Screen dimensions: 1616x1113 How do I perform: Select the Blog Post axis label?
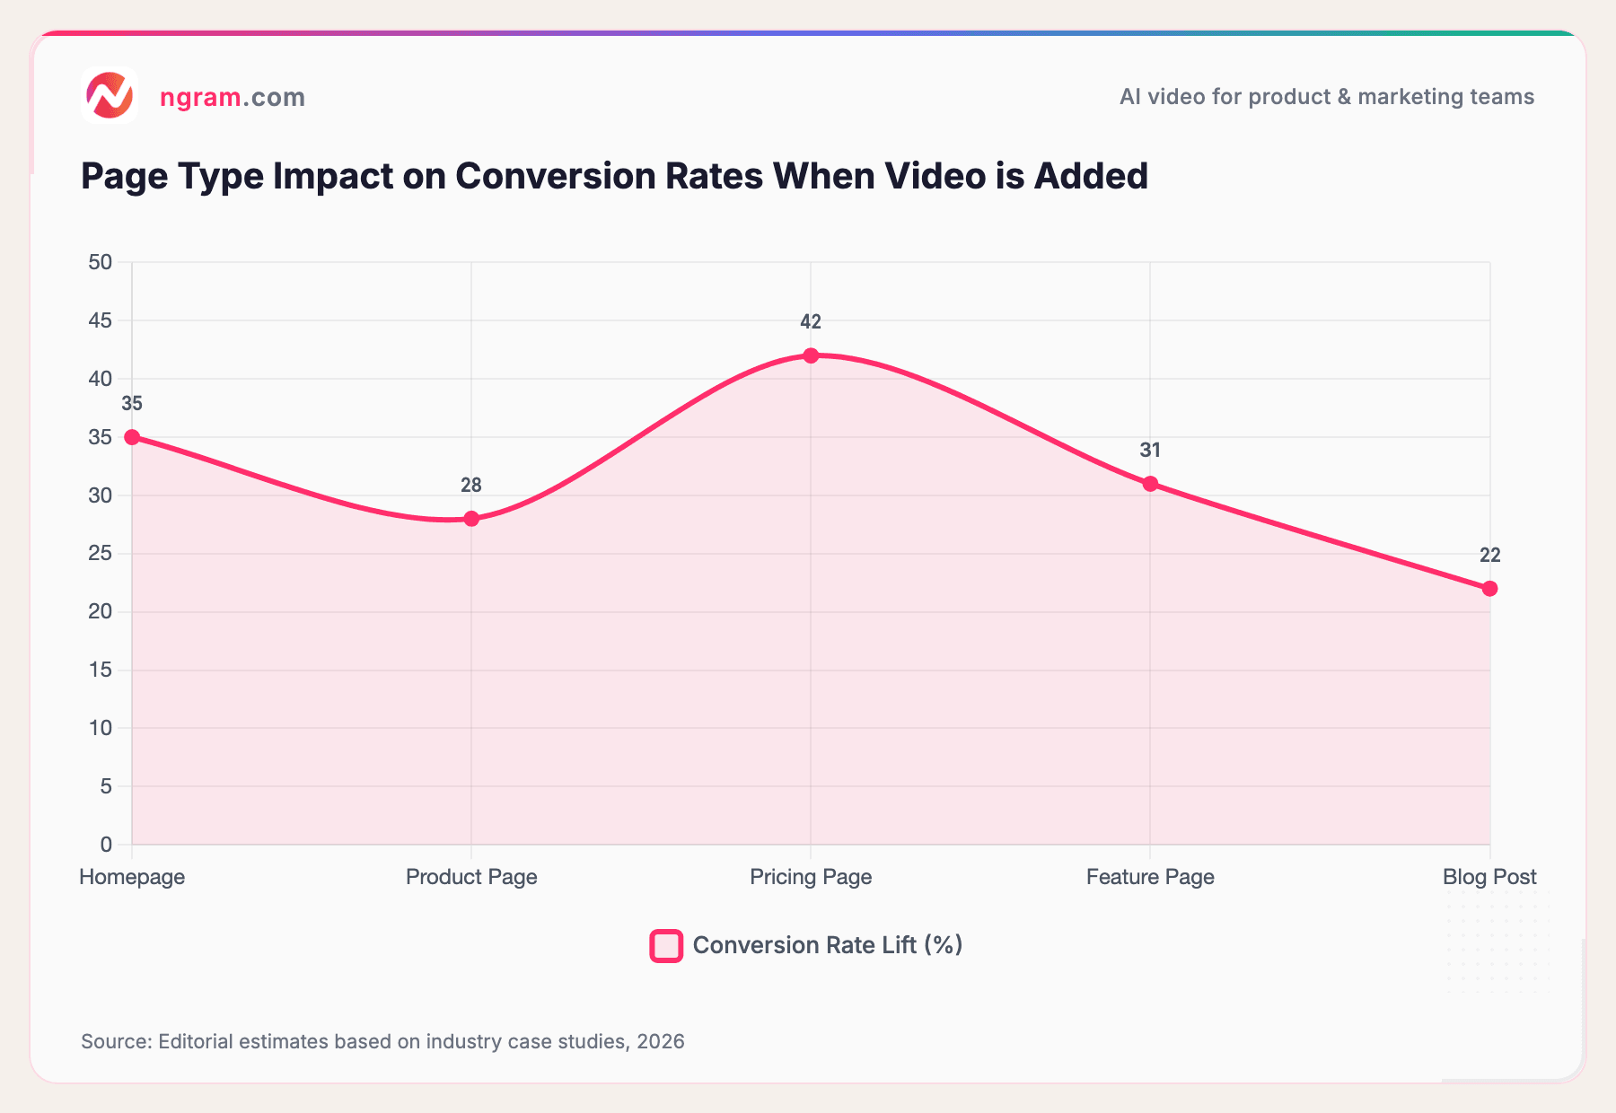pos(1489,877)
